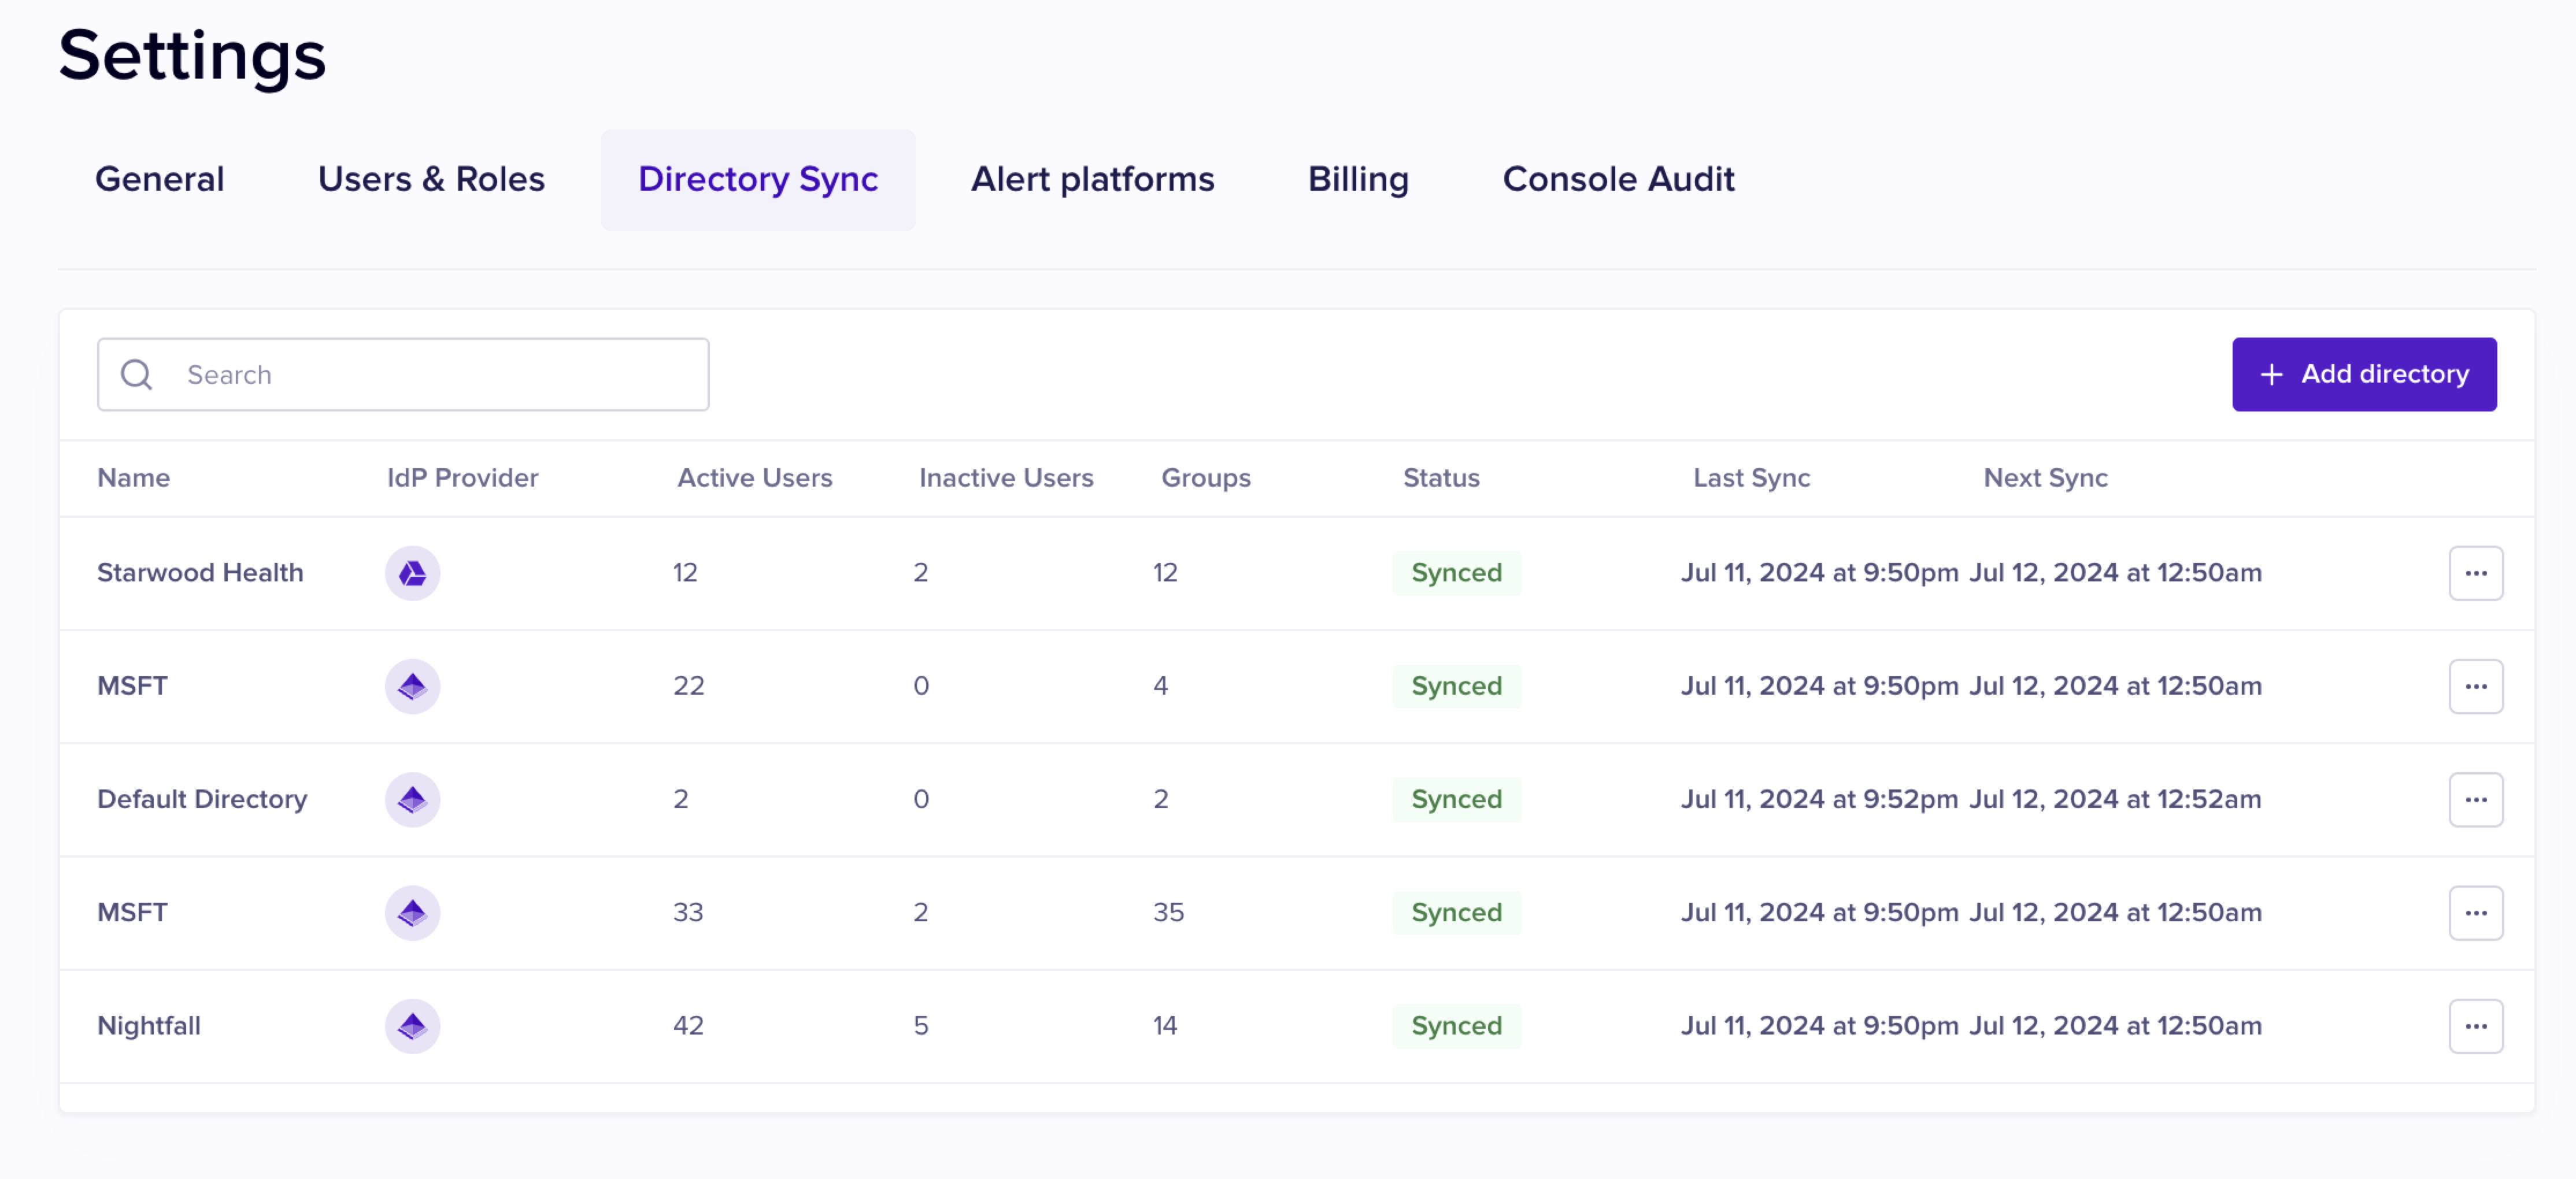The image size is (2576, 1179).
Task: Click the IdP icon in the MSFT row with 22 users
Action: 412,686
